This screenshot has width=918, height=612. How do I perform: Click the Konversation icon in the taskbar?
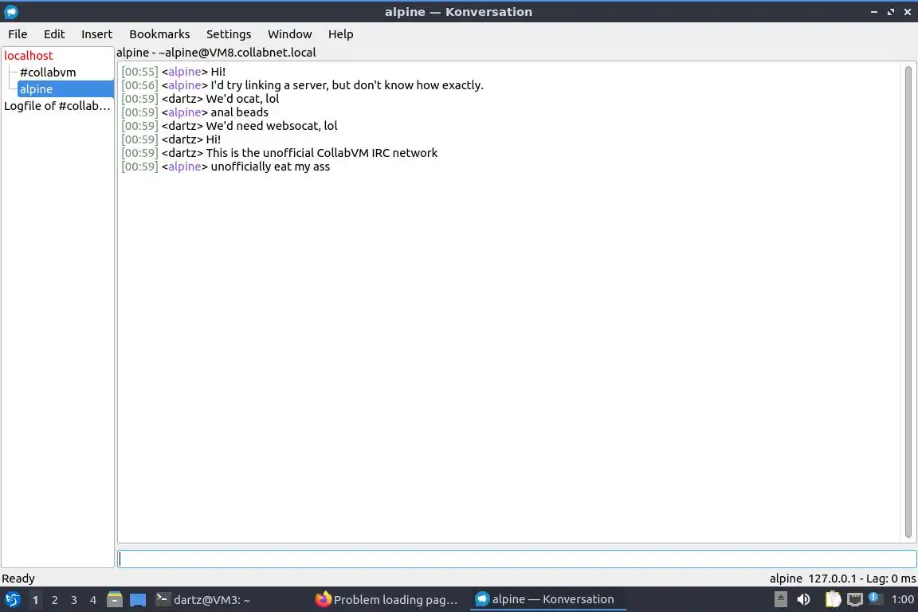(482, 599)
